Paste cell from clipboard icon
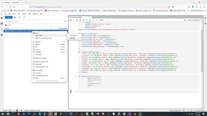The image size is (207, 116). [x=83, y=20]
